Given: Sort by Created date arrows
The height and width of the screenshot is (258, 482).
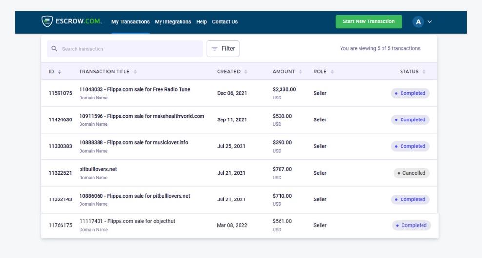Looking at the screenshot, I should pos(246,72).
